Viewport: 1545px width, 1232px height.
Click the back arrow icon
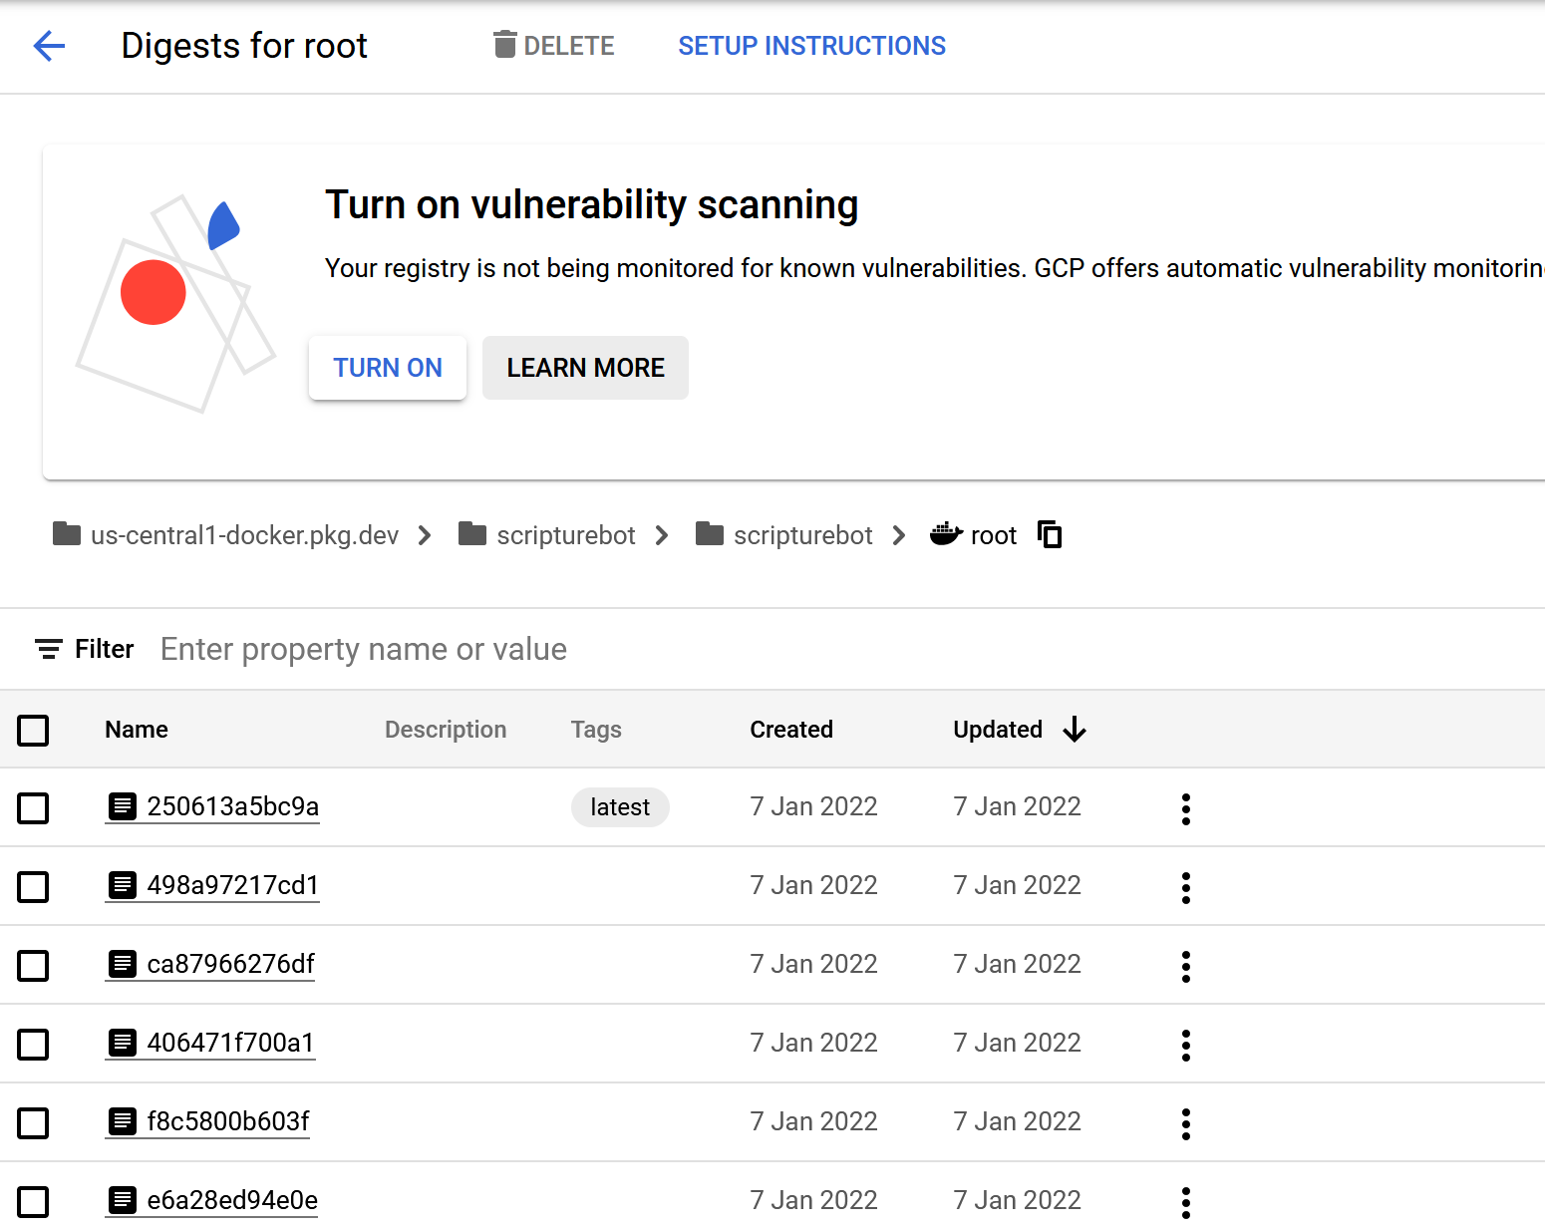coord(49,46)
